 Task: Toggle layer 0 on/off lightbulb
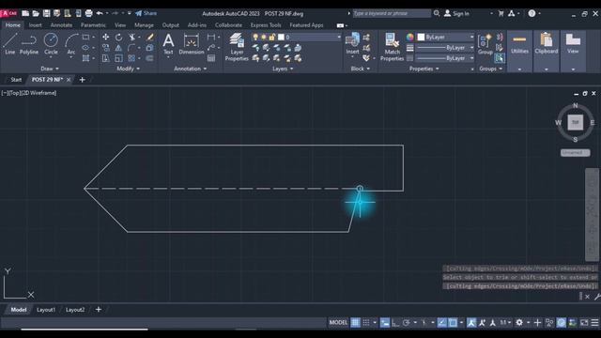point(255,38)
